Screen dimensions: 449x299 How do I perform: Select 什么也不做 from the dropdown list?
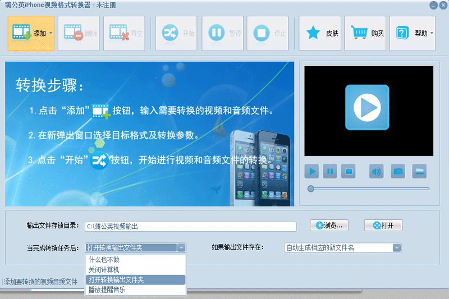point(135,260)
